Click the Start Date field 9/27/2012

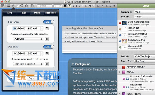[27, 29]
